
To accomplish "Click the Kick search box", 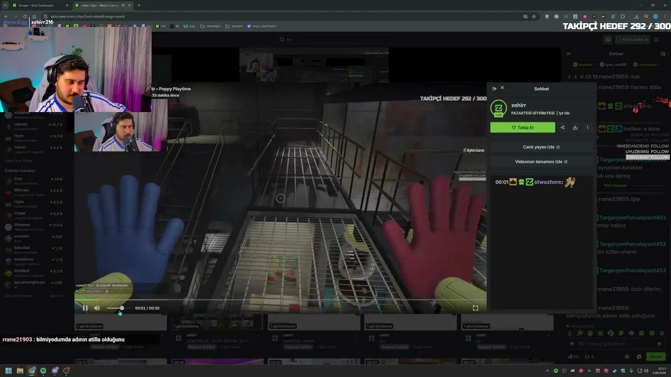I will (335, 39).
